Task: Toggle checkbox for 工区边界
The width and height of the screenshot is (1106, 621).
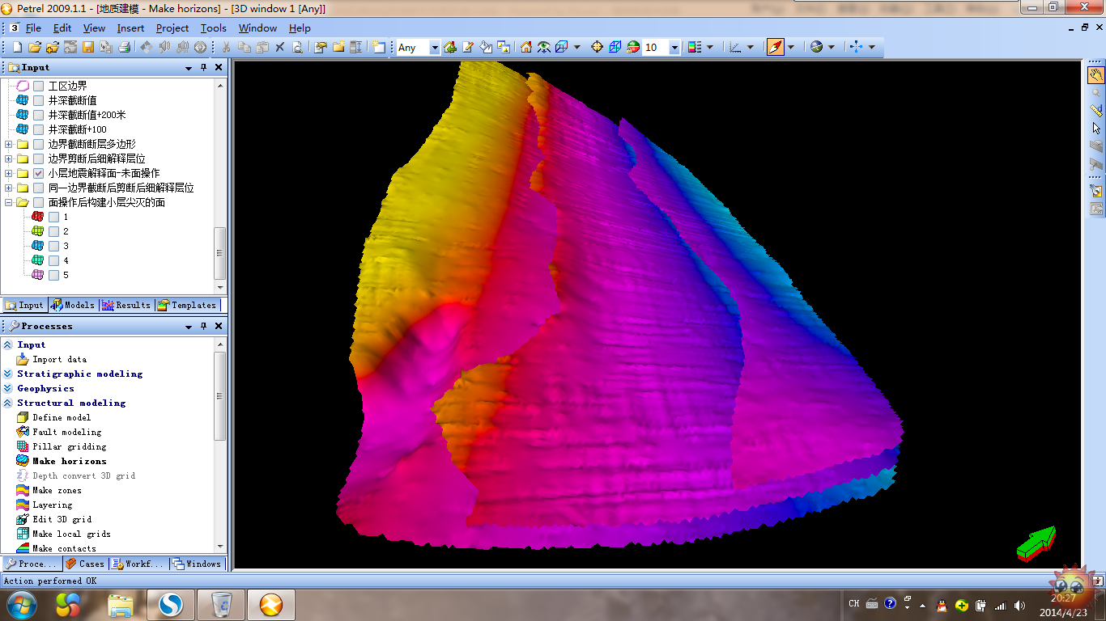Action: [x=38, y=86]
